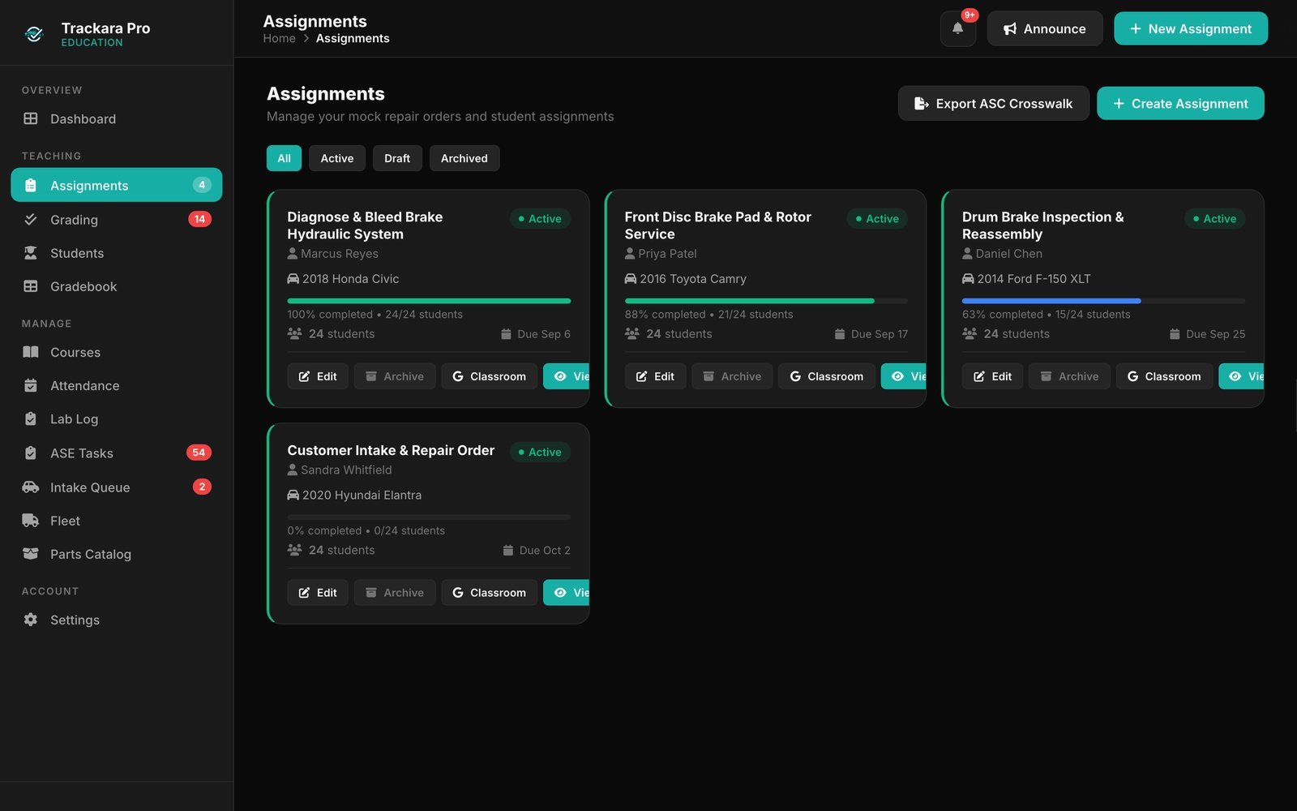Open Dashboard from the sidebar
Image resolution: width=1297 pixels, height=811 pixels.
coord(116,118)
